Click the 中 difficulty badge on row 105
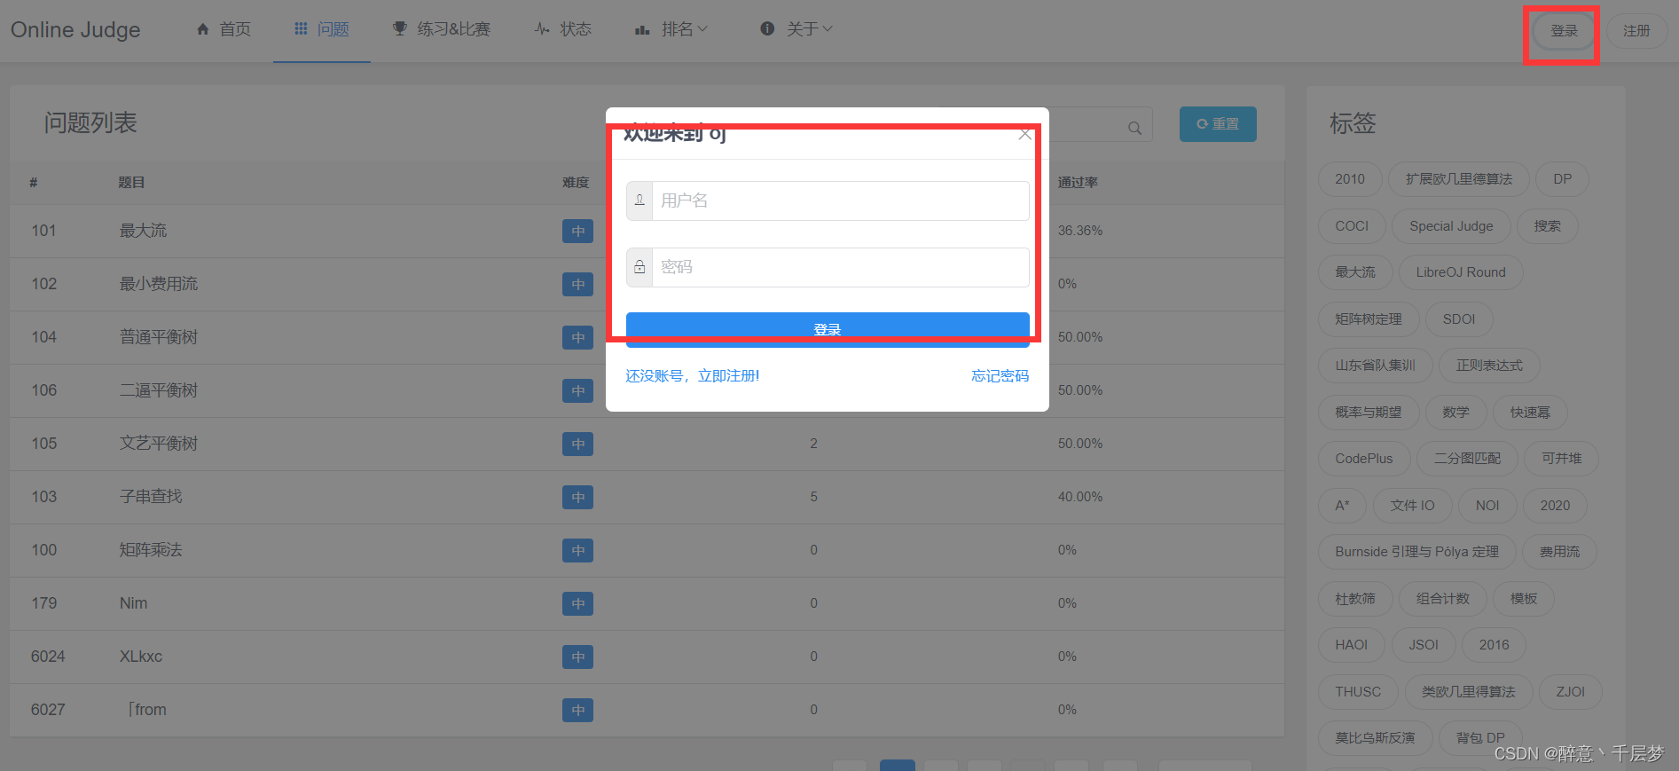The width and height of the screenshot is (1679, 771). click(577, 444)
